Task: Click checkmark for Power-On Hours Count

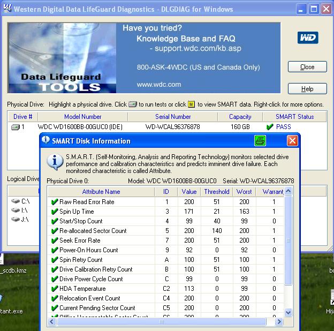Action: 55,250
